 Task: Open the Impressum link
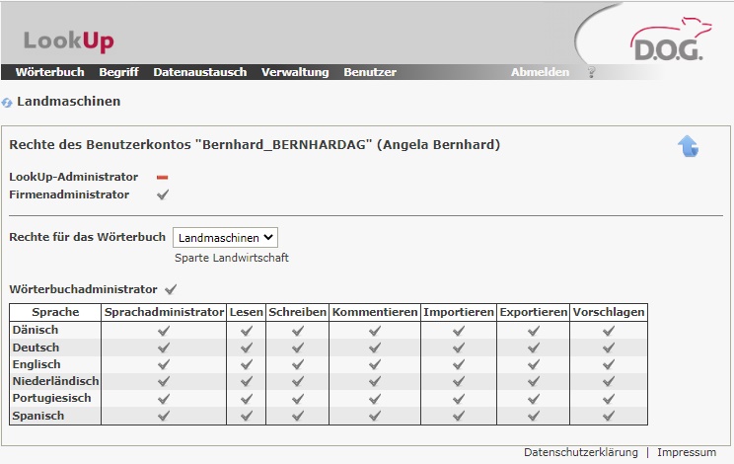coord(687,452)
